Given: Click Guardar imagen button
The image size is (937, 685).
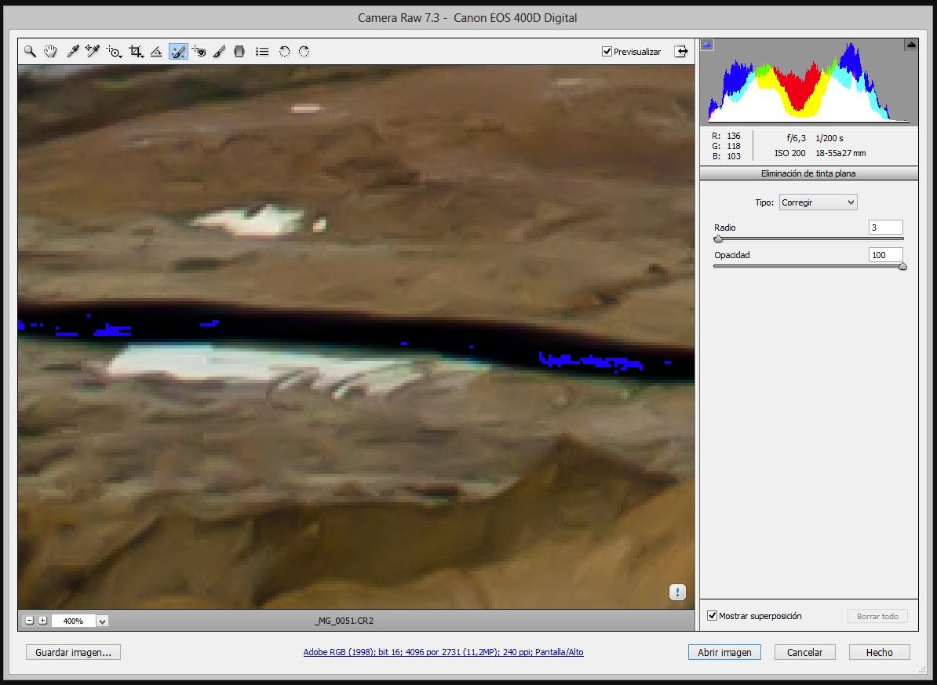Looking at the screenshot, I should [74, 652].
